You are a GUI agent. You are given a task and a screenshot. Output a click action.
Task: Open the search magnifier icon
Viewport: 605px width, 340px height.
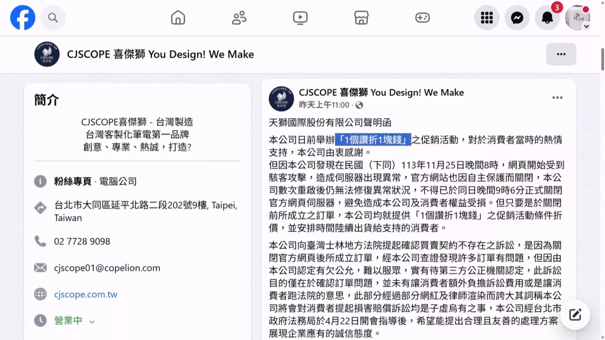[53, 18]
